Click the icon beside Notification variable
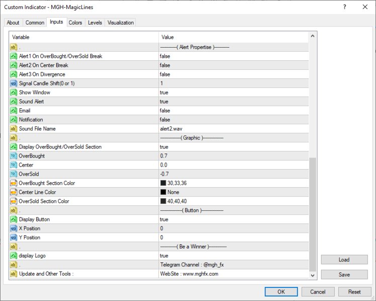Viewport: 376px width, 301px height. pyautogui.click(x=14, y=119)
